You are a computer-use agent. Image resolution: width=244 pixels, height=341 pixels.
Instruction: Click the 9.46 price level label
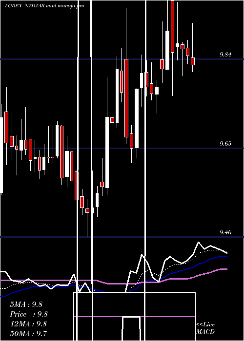pos(225,232)
